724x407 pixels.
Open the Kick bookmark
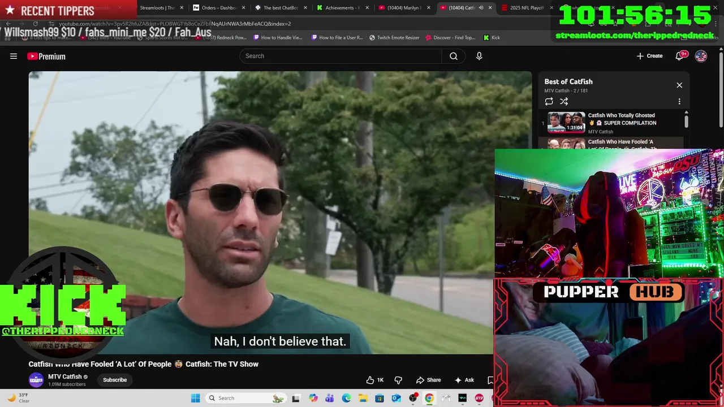[x=492, y=38]
